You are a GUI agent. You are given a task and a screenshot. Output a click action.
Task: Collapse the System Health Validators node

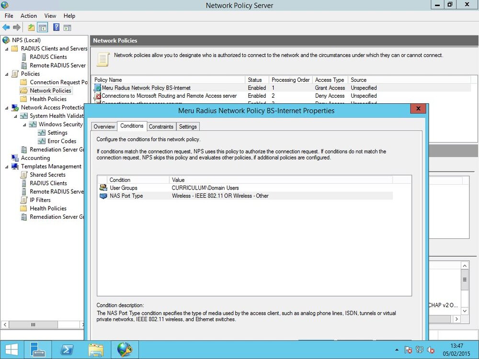[16, 116]
